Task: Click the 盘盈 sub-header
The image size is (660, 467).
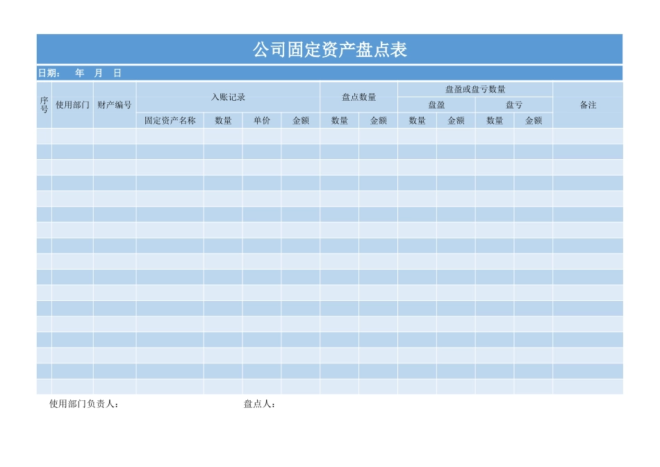Action: tap(436, 105)
